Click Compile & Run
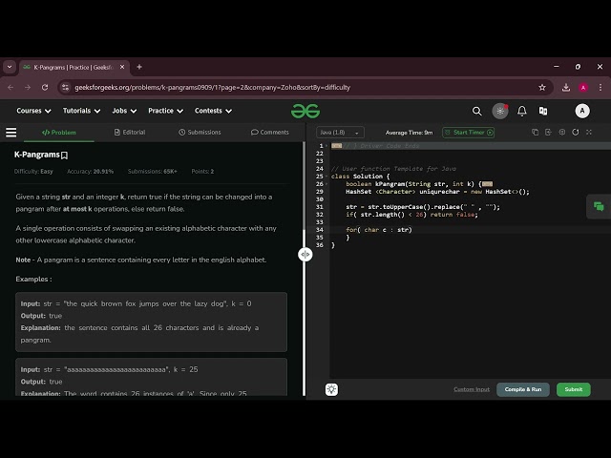611x458 pixels. tap(523, 389)
